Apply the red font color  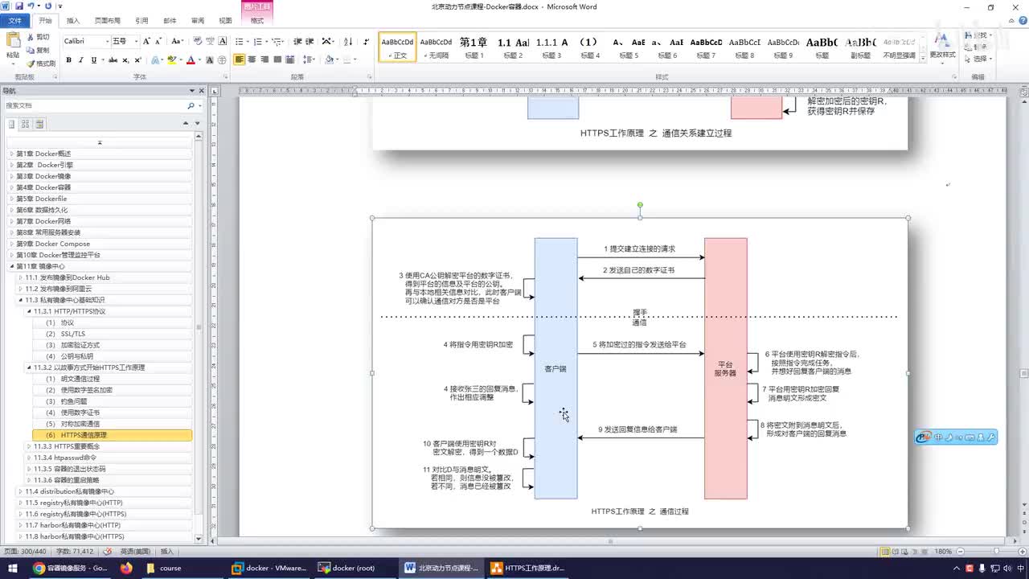click(x=191, y=60)
